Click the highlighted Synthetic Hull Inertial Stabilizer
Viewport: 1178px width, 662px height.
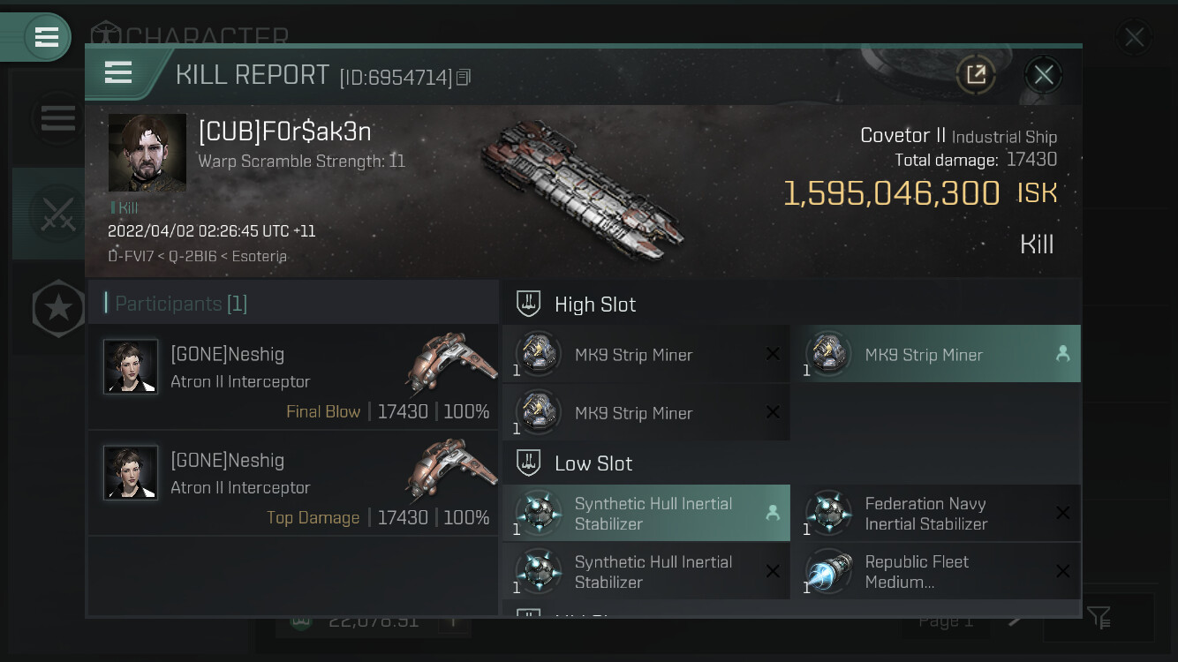[x=646, y=514]
